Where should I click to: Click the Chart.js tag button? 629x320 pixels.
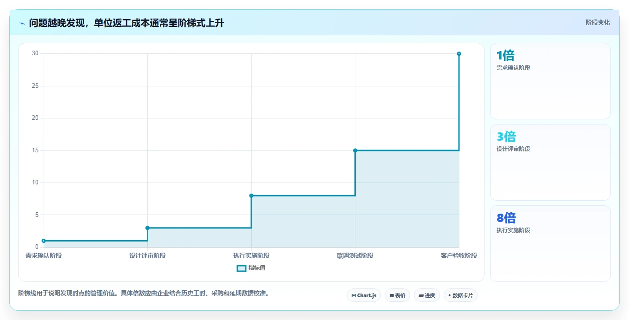pos(364,295)
